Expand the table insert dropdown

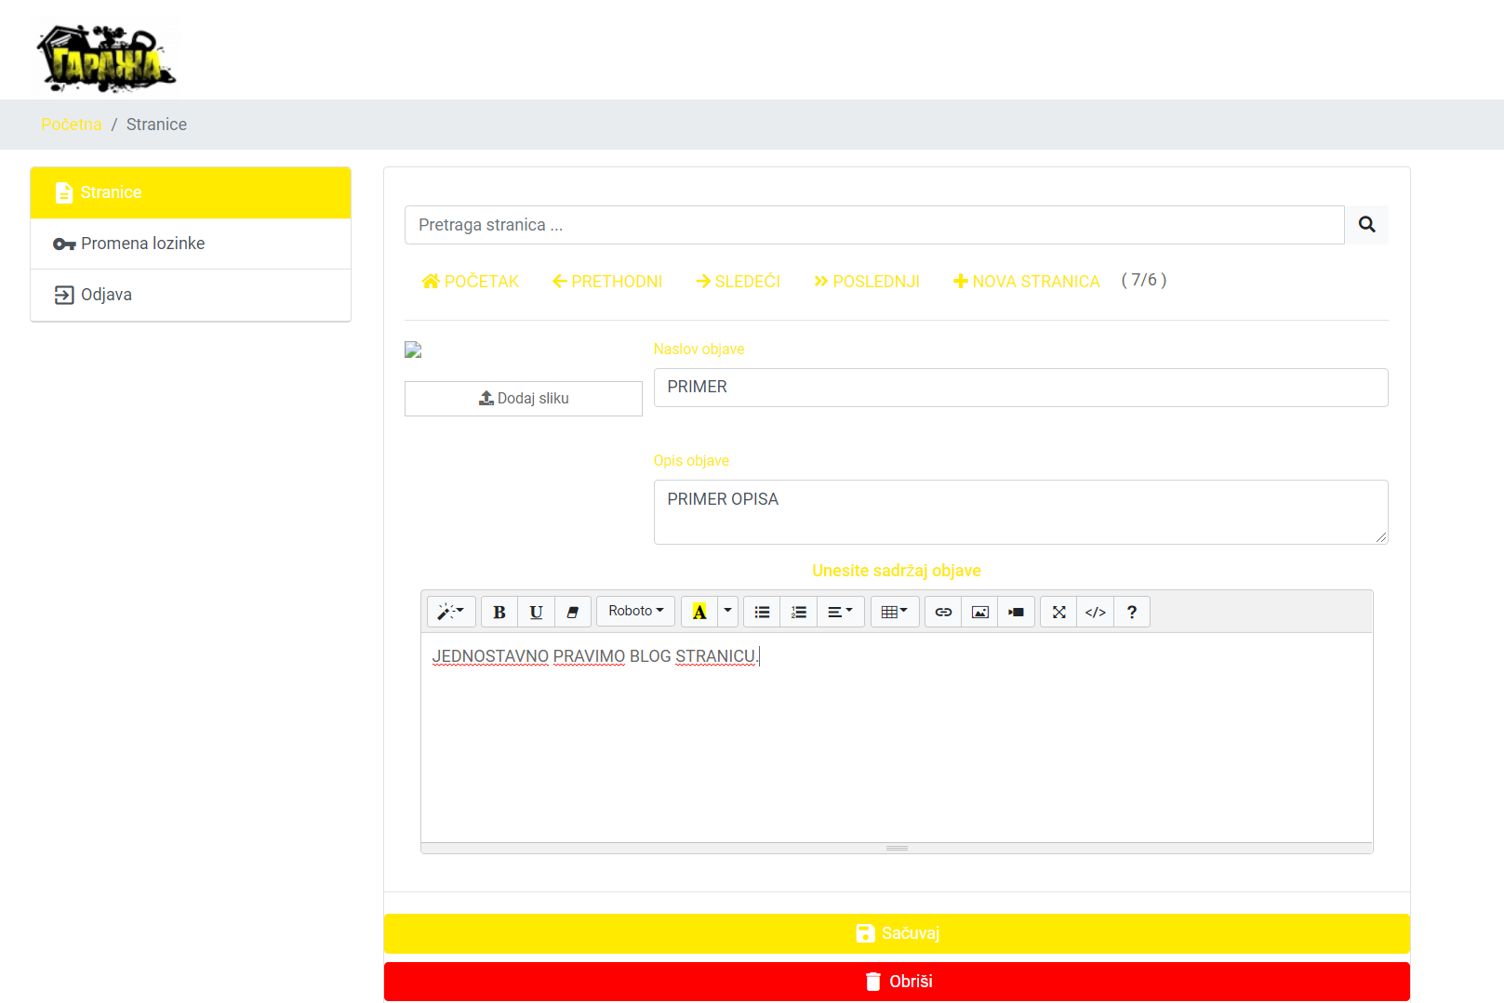894,612
